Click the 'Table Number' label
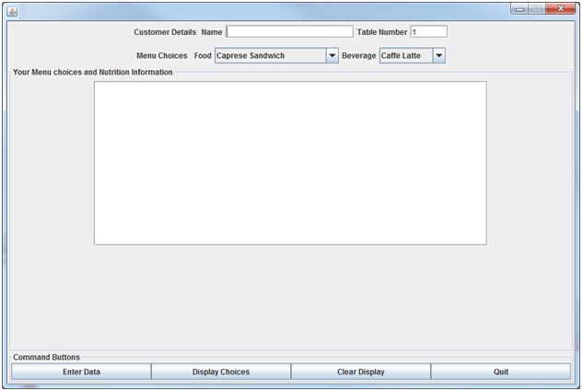Viewport: 583px width, 391px height. click(x=382, y=32)
